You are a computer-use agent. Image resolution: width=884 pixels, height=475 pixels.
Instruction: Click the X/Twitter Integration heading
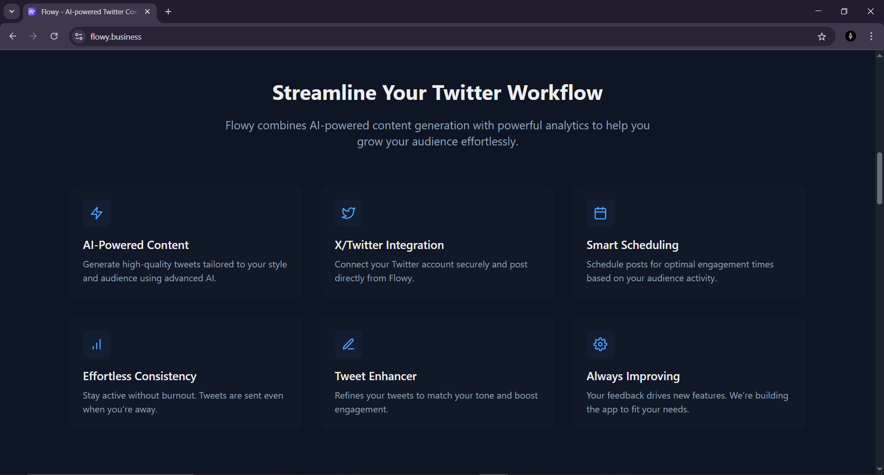(389, 245)
